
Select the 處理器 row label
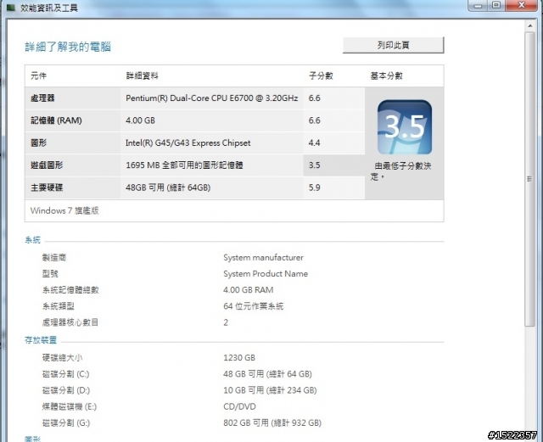point(42,98)
